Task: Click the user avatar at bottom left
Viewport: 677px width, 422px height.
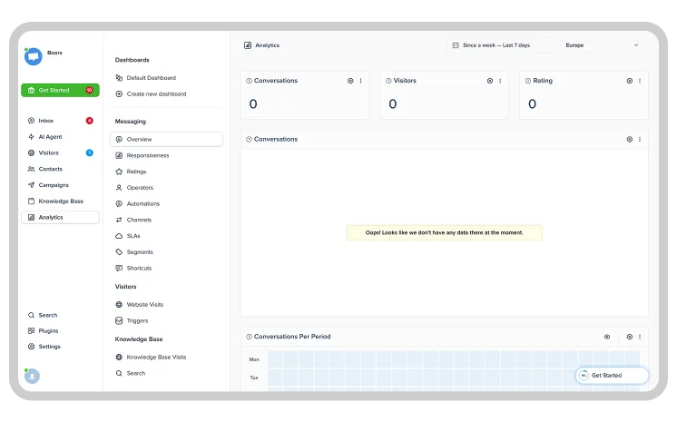Action: pos(32,377)
